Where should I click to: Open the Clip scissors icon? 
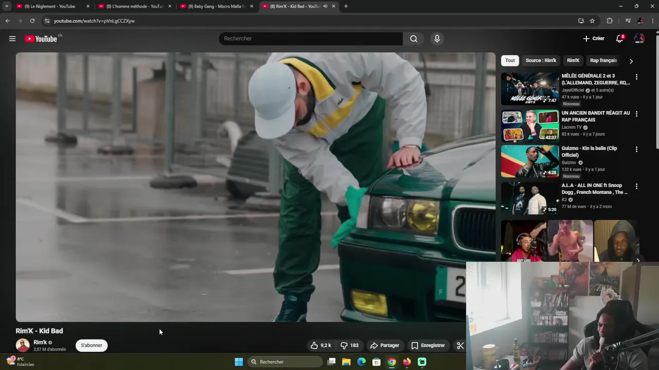[x=460, y=345]
